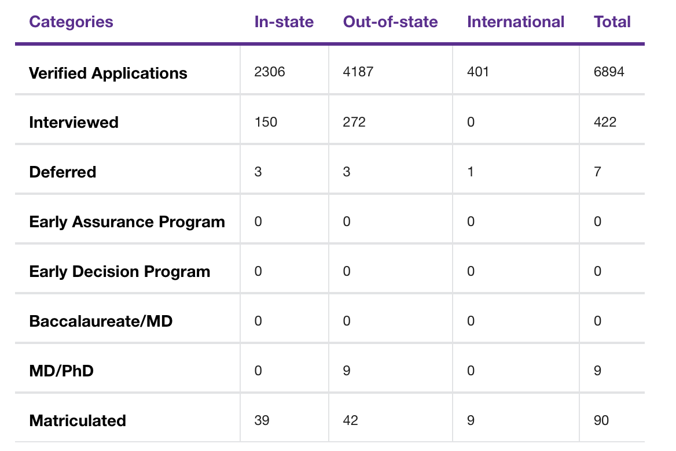Select the 401 international applications value
The width and height of the screenshot is (676, 451).
pyautogui.click(x=478, y=73)
